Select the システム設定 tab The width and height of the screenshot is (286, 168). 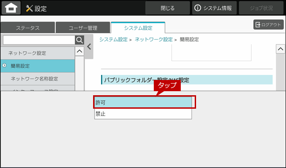click(x=138, y=28)
